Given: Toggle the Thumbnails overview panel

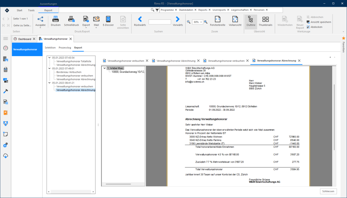Looking at the screenshot, I should point(265,21).
